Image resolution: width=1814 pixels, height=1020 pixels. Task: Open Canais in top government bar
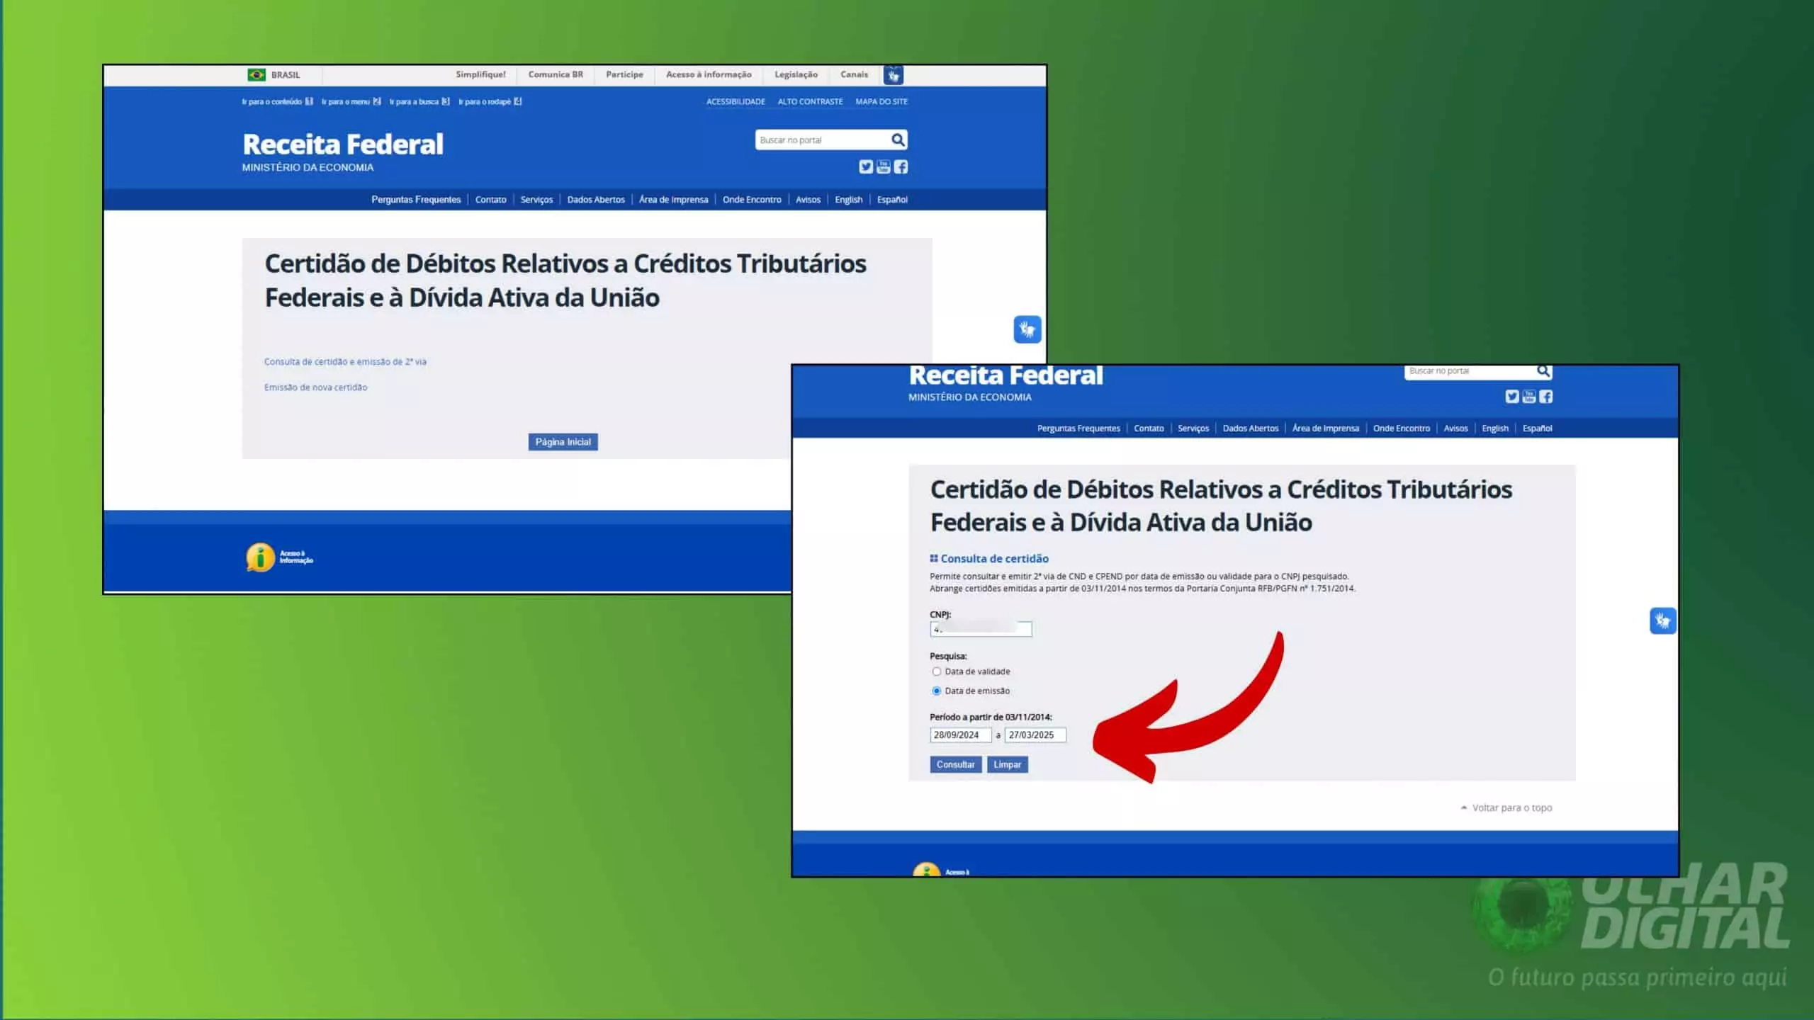tap(854, 74)
